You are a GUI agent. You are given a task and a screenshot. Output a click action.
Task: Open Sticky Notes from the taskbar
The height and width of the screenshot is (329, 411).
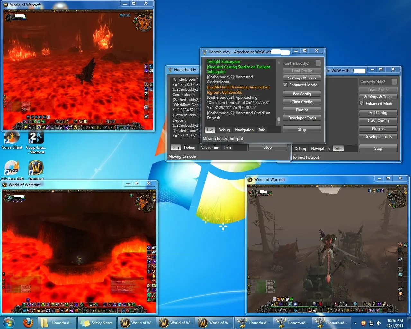click(97, 323)
